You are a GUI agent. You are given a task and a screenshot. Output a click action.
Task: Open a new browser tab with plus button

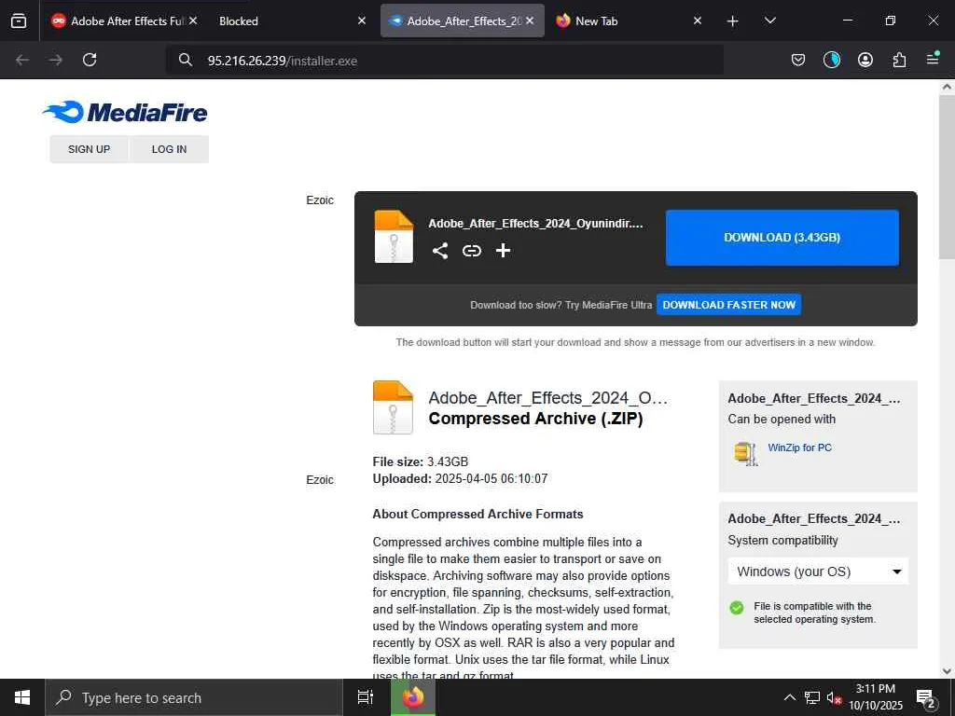[733, 21]
